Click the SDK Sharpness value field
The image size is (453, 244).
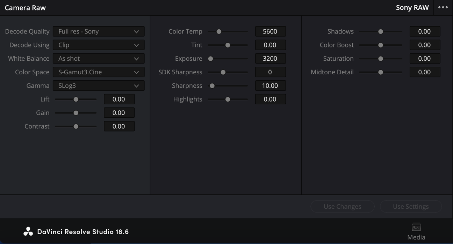271,72
